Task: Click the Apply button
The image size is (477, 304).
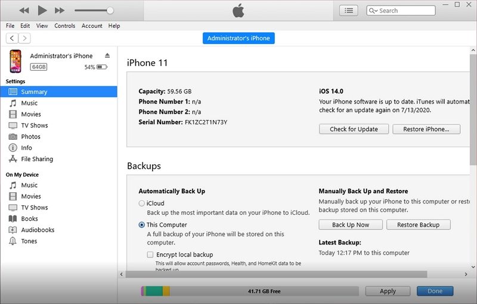Action: [x=388, y=292]
